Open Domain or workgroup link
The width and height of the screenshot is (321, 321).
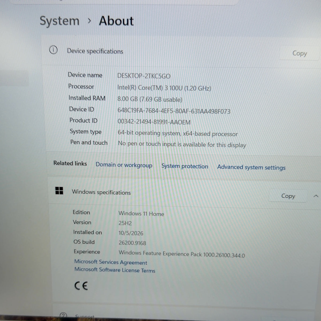[x=124, y=165]
